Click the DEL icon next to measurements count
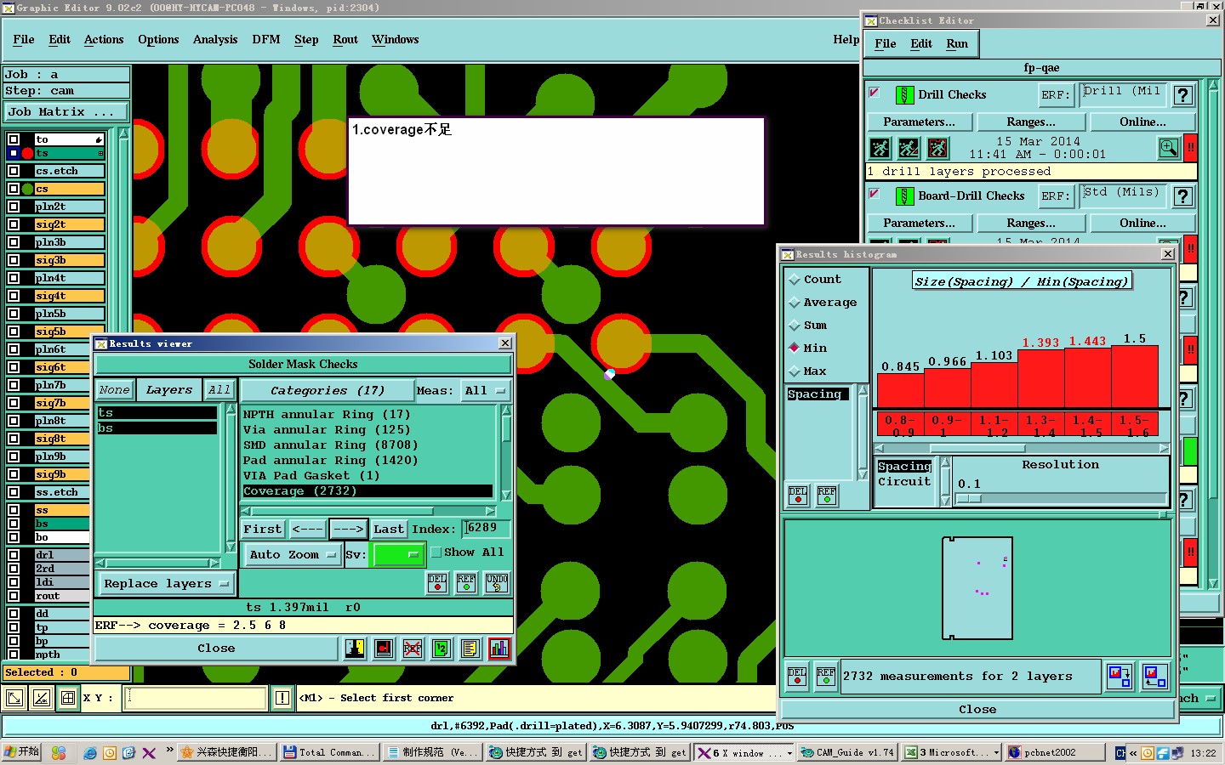This screenshot has height=765, width=1225. pyautogui.click(x=797, y=677)
